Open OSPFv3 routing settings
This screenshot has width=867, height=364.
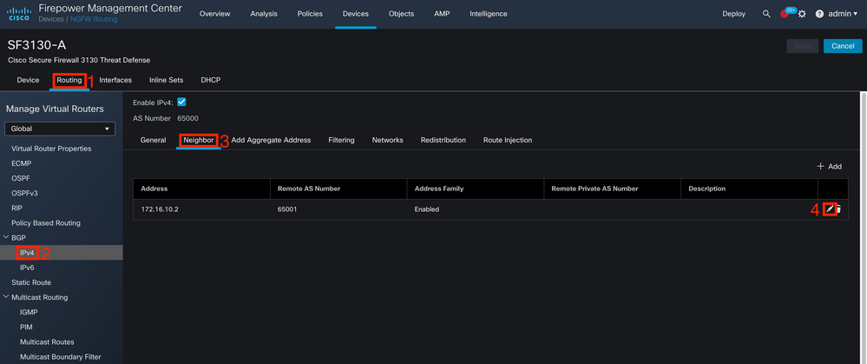[24, 193]
